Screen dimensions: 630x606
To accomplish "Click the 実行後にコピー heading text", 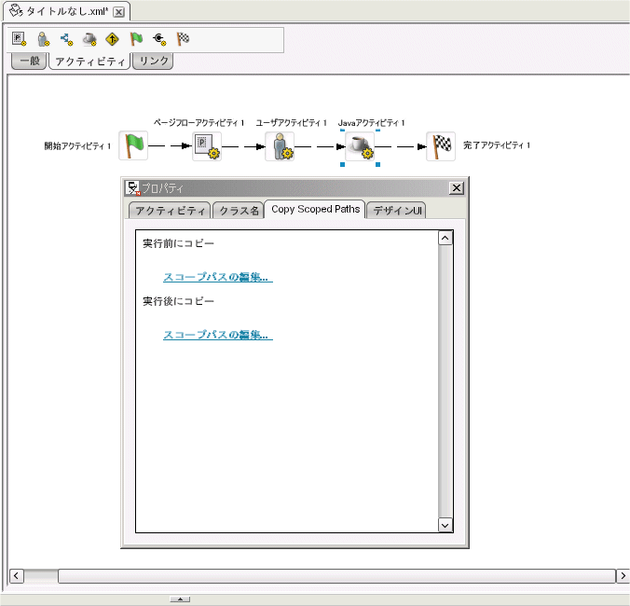I will 178,301.
